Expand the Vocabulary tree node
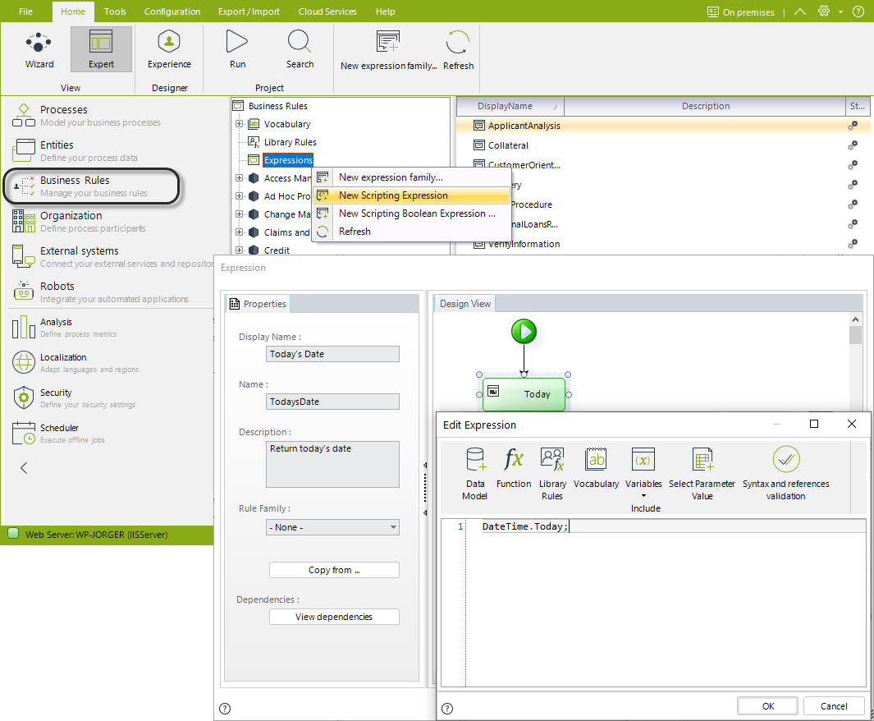 click(239, 124)
